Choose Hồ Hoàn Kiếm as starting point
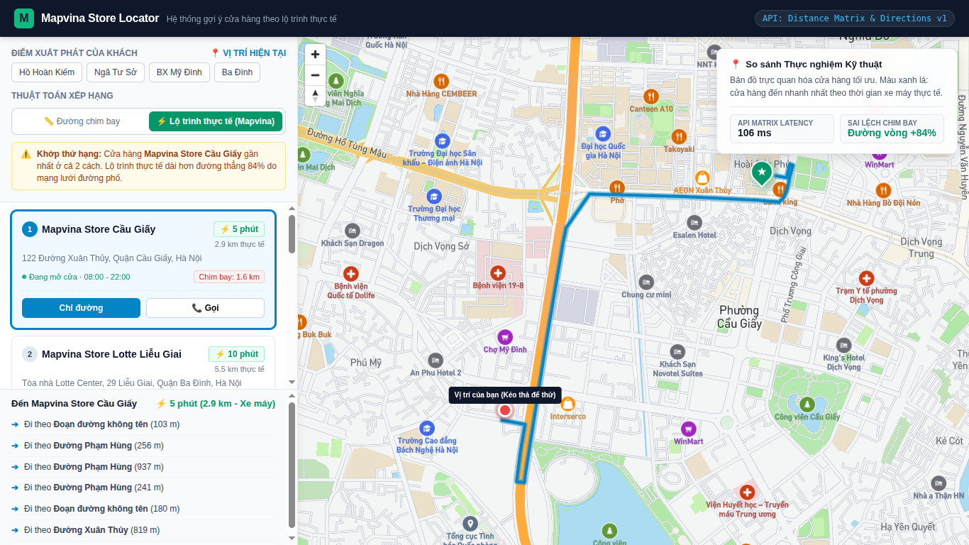Viewport: 969px width, 545px height. 47,72
